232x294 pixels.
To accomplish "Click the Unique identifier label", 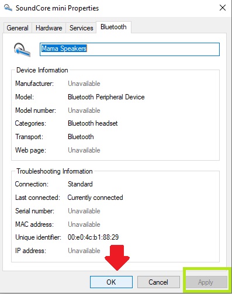I will (x=38, y=237).
